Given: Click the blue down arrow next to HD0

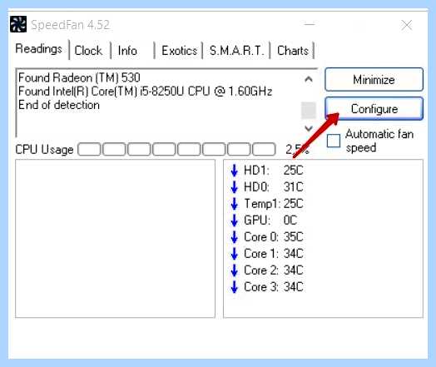Looking at the screenshot, I should tap(234, 187).
